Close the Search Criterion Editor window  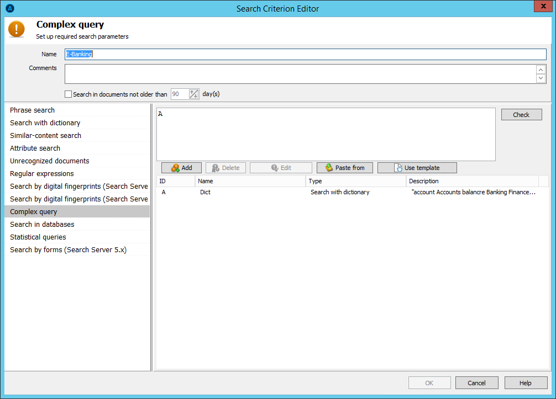[x=543, y=7]
